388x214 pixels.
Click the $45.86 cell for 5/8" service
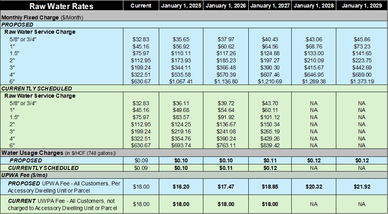click(361, 39)
